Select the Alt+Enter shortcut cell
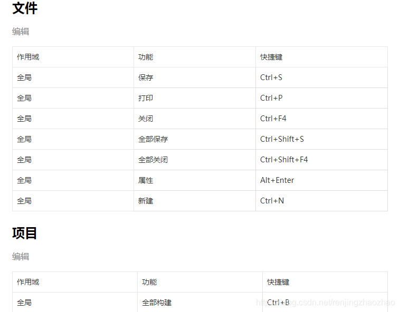This screenshot has height=312, width=400. [321, 180]
